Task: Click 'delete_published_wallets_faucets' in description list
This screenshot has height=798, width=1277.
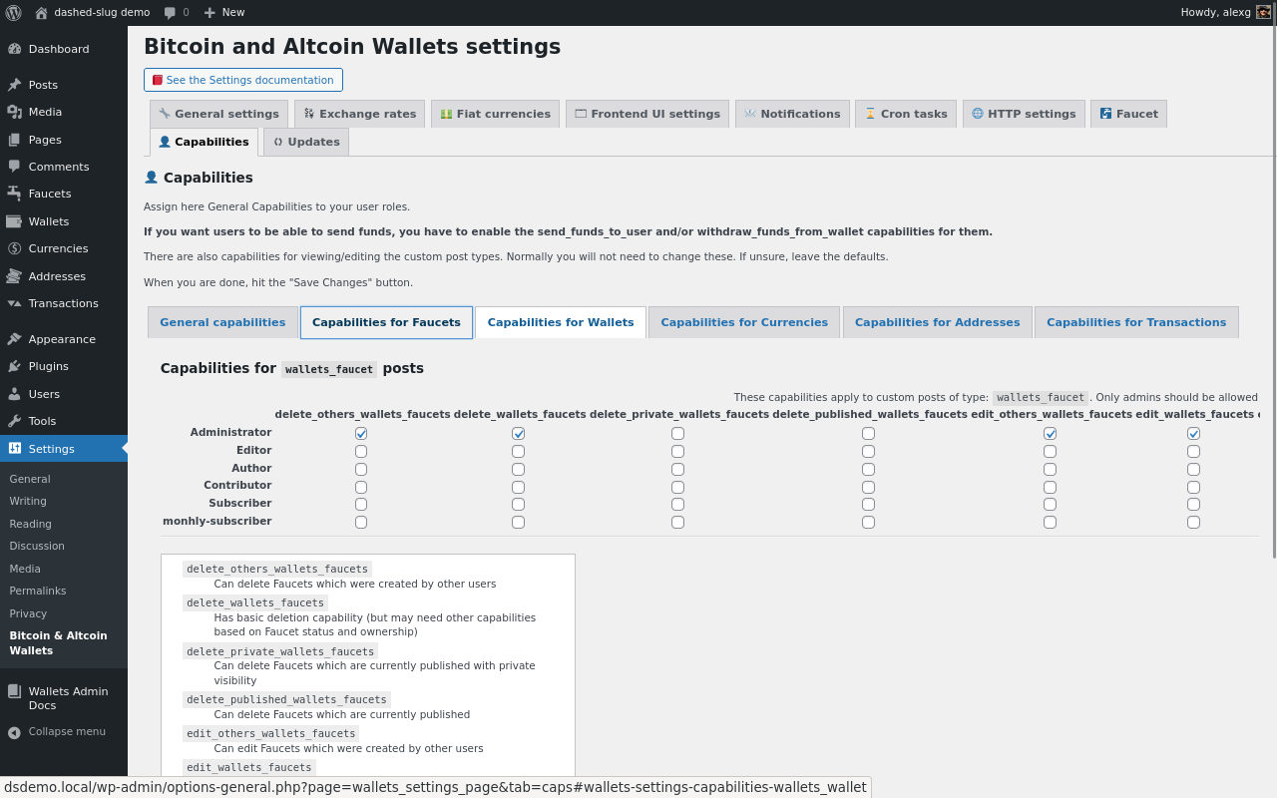Action: coord(286,699)
